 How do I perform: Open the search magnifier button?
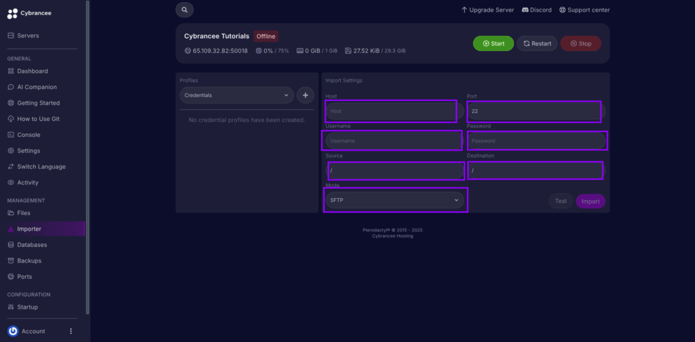point(185,9)
